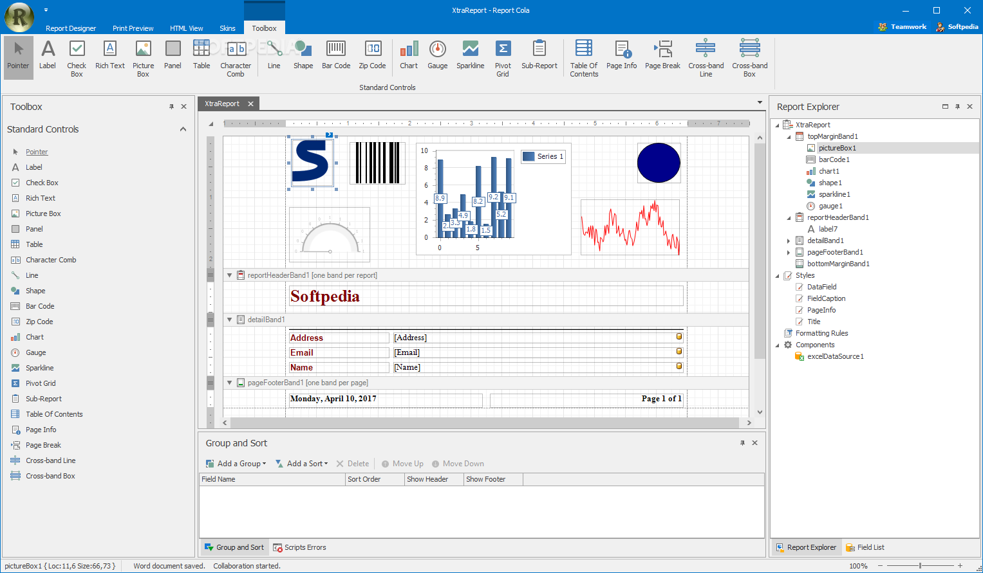The image size is (983, 573).
Task: Open the application menu via the R logo
Action: point(19,17)
